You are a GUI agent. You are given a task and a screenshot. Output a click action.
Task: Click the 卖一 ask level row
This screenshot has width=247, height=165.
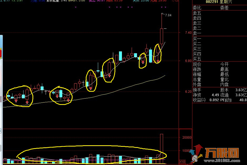220,33
